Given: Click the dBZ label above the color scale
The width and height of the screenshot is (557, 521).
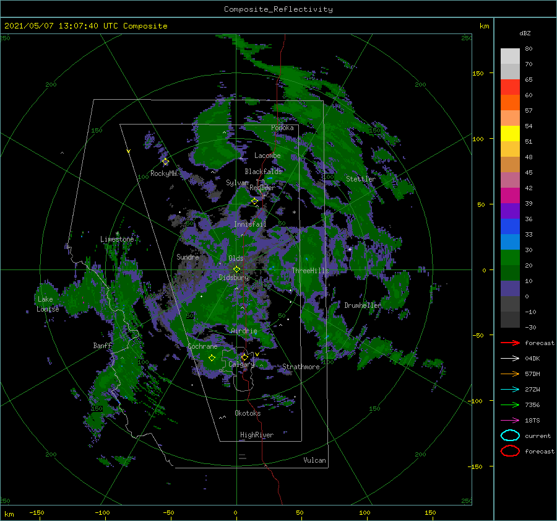Looking at the screenshot, I should (x=525, y=33).
